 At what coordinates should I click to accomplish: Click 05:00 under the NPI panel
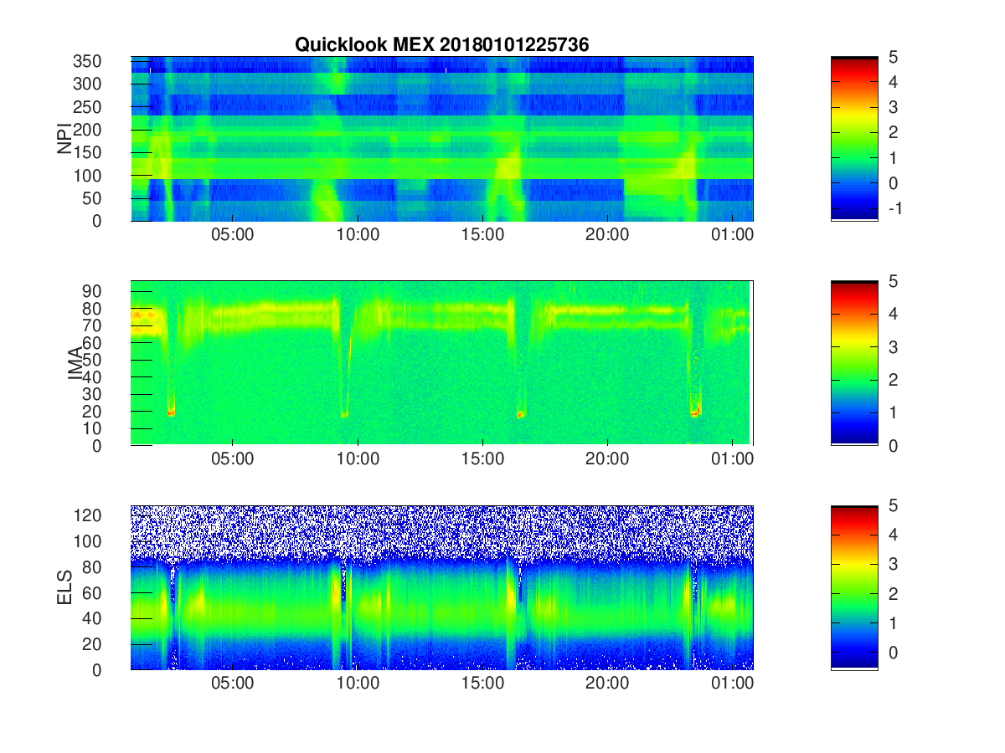233,235
